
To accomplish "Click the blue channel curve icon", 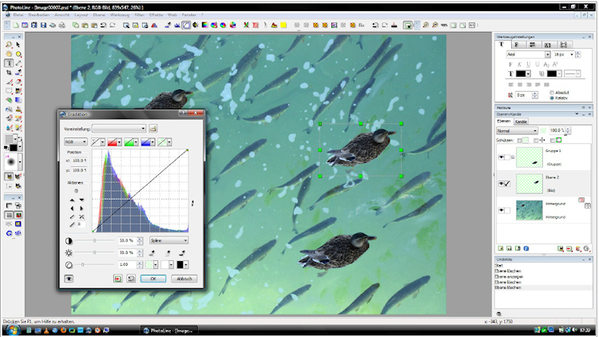I will point(148,141).
